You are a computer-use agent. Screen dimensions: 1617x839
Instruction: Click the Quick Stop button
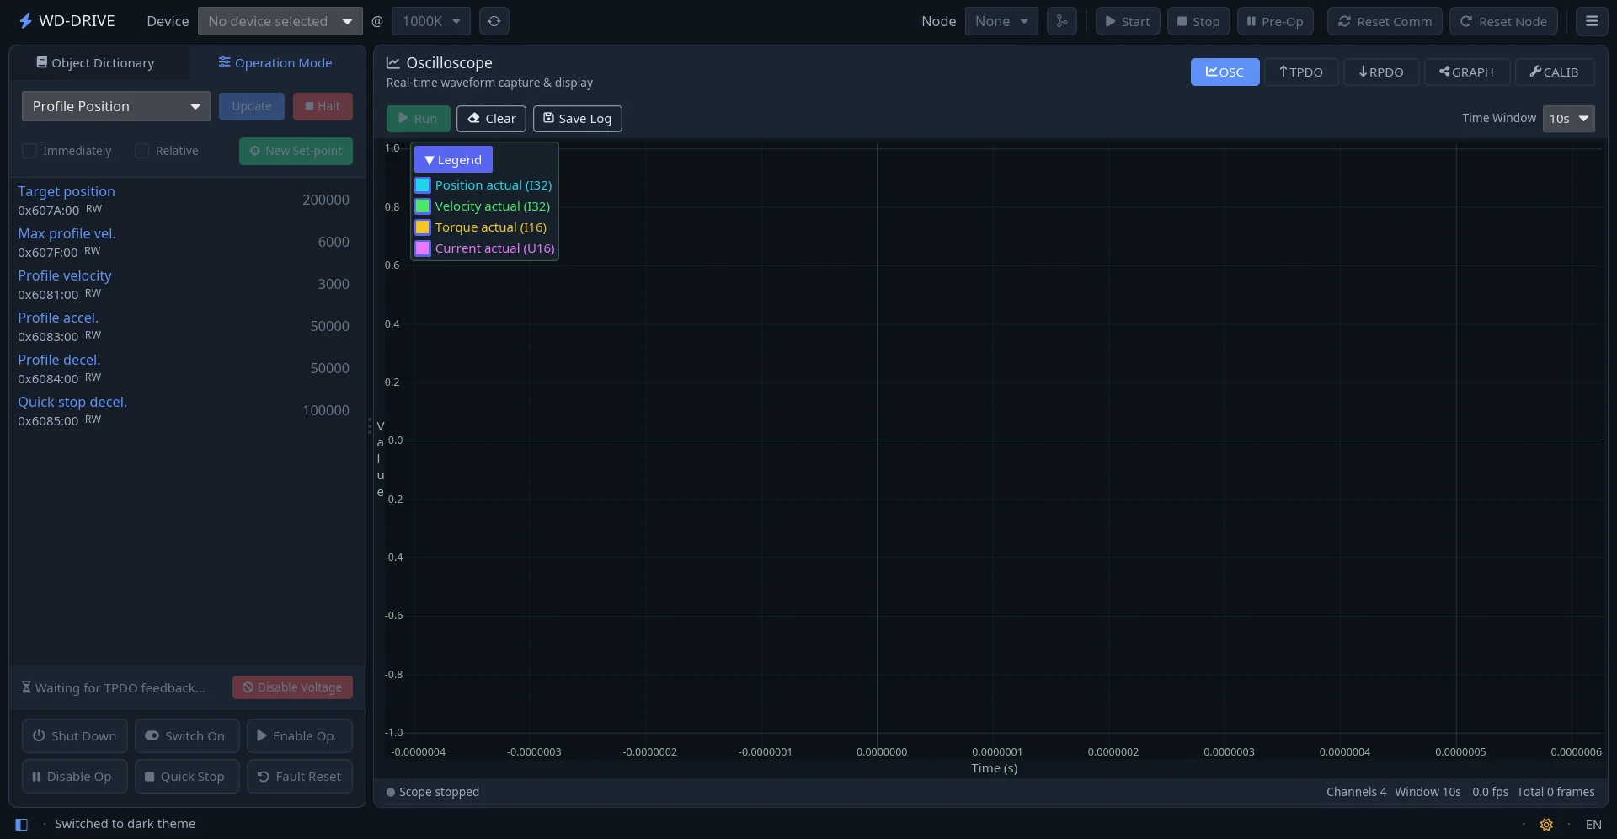tap(187, 777)
